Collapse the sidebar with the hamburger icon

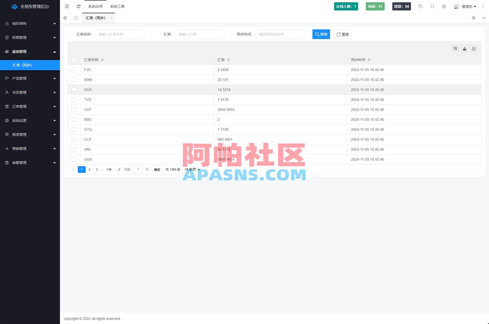tap(67, 6)
